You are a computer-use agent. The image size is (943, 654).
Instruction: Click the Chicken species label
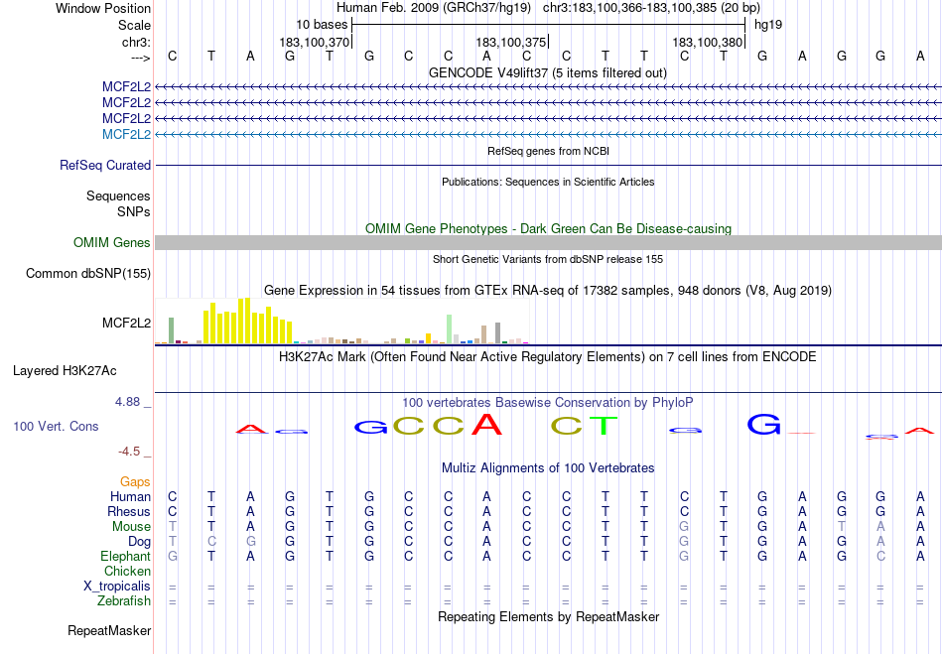click(127, 572)
